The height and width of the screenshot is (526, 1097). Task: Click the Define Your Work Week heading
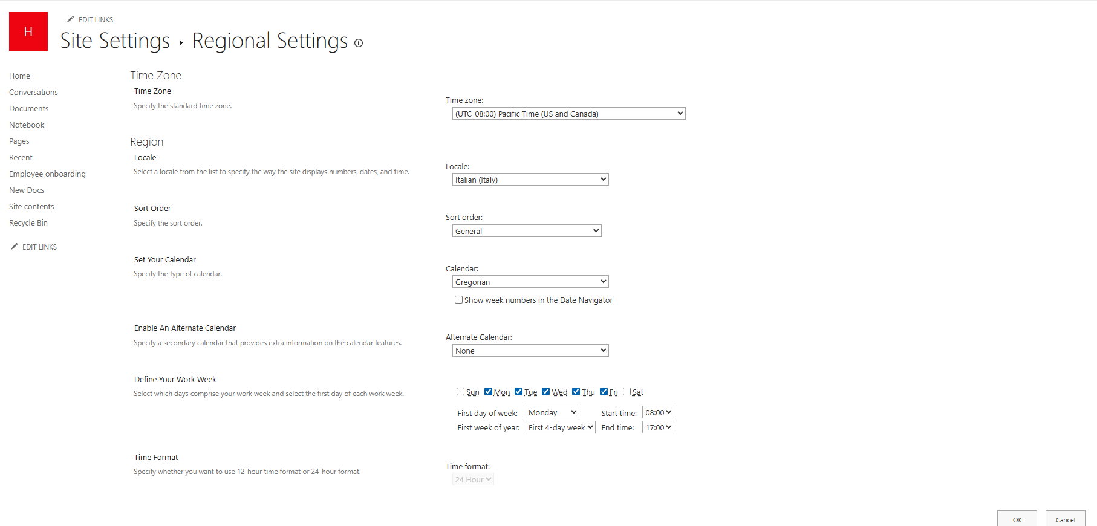pos(175,380)
